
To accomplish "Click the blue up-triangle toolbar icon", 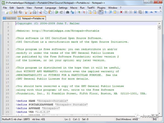I will tap(151, 12).
